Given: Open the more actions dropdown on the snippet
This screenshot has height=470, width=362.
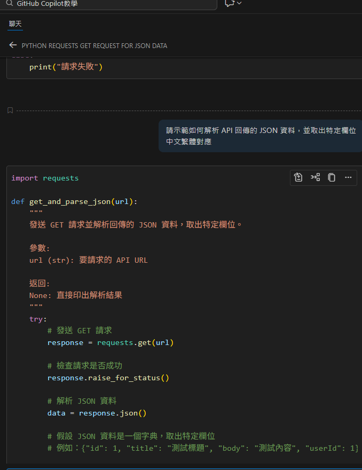Looking at the screenshot, I should [x=348, y=177].
